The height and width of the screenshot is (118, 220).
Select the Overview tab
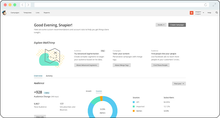point(38,76)
